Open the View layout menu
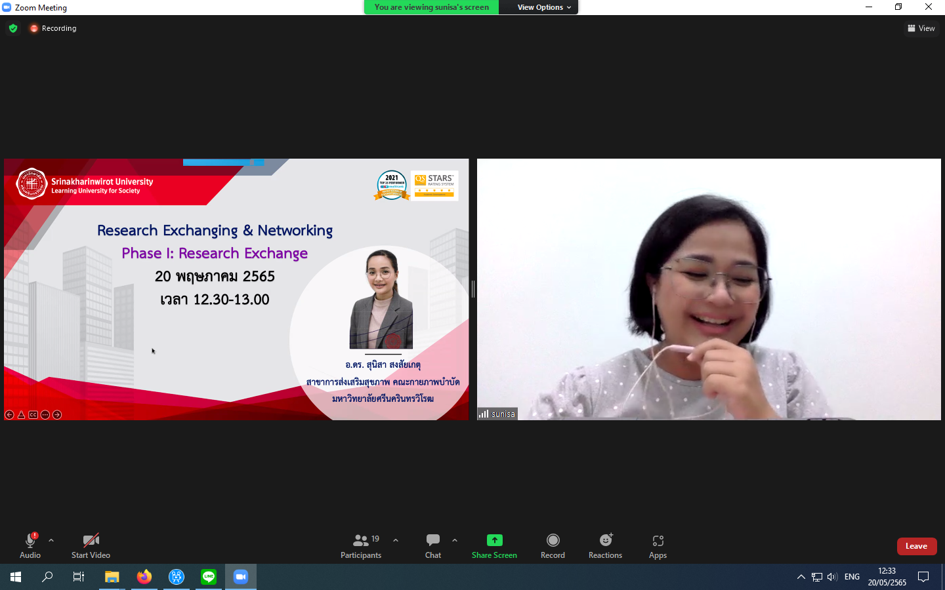Image resolution: width=945 pixels, height=590 pixels. coord(921,28)
